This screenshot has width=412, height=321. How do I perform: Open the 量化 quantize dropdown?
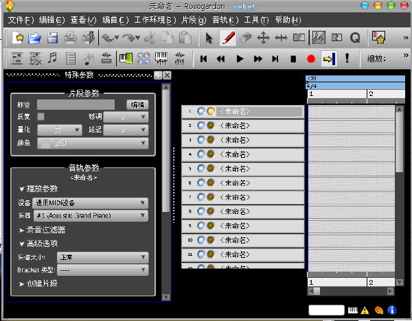(60, 130)
